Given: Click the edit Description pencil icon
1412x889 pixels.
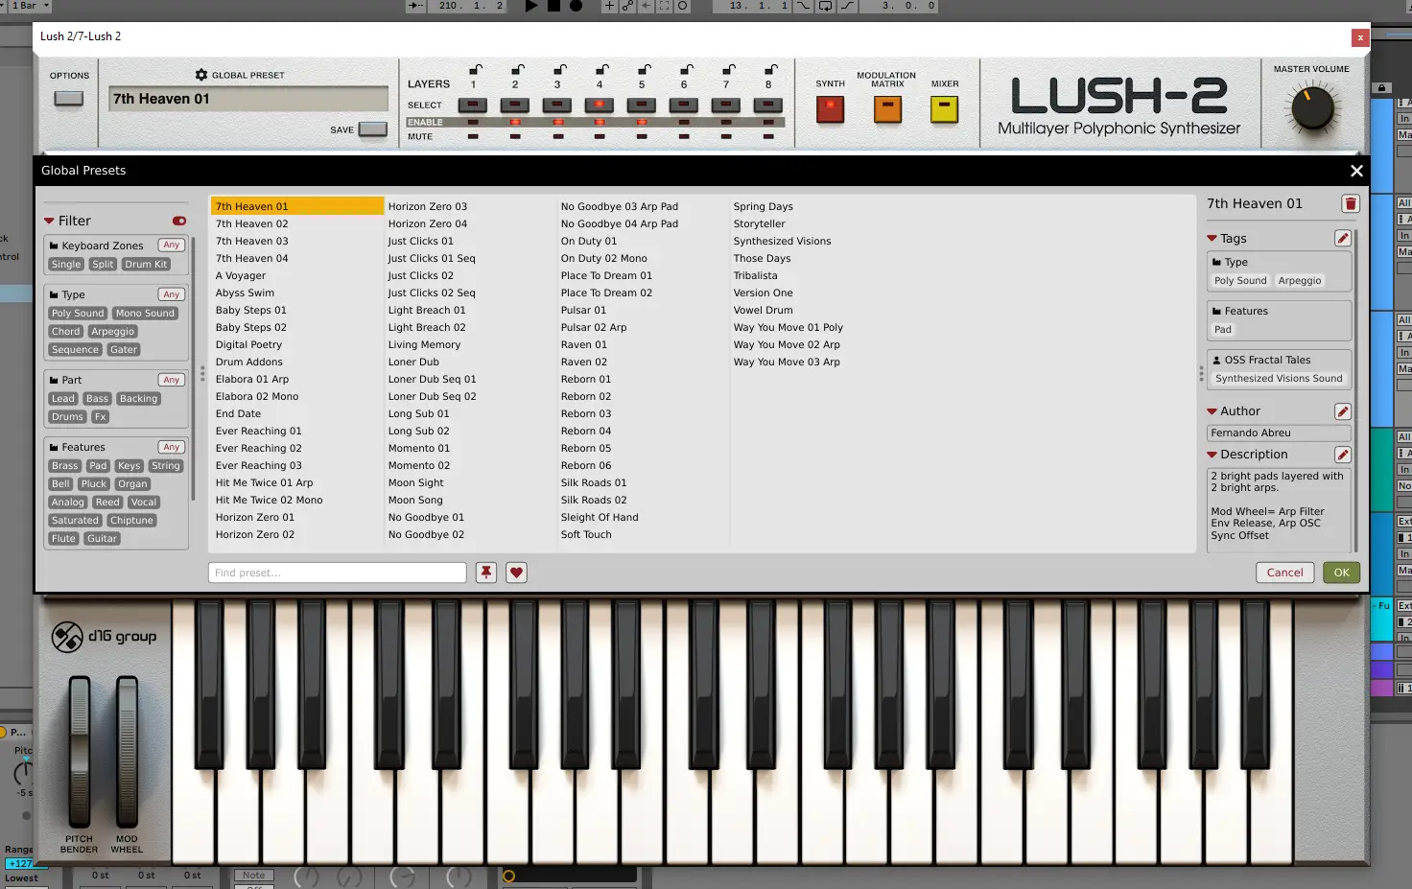Looking at the screenshot, I should (x=1342, y=455).
